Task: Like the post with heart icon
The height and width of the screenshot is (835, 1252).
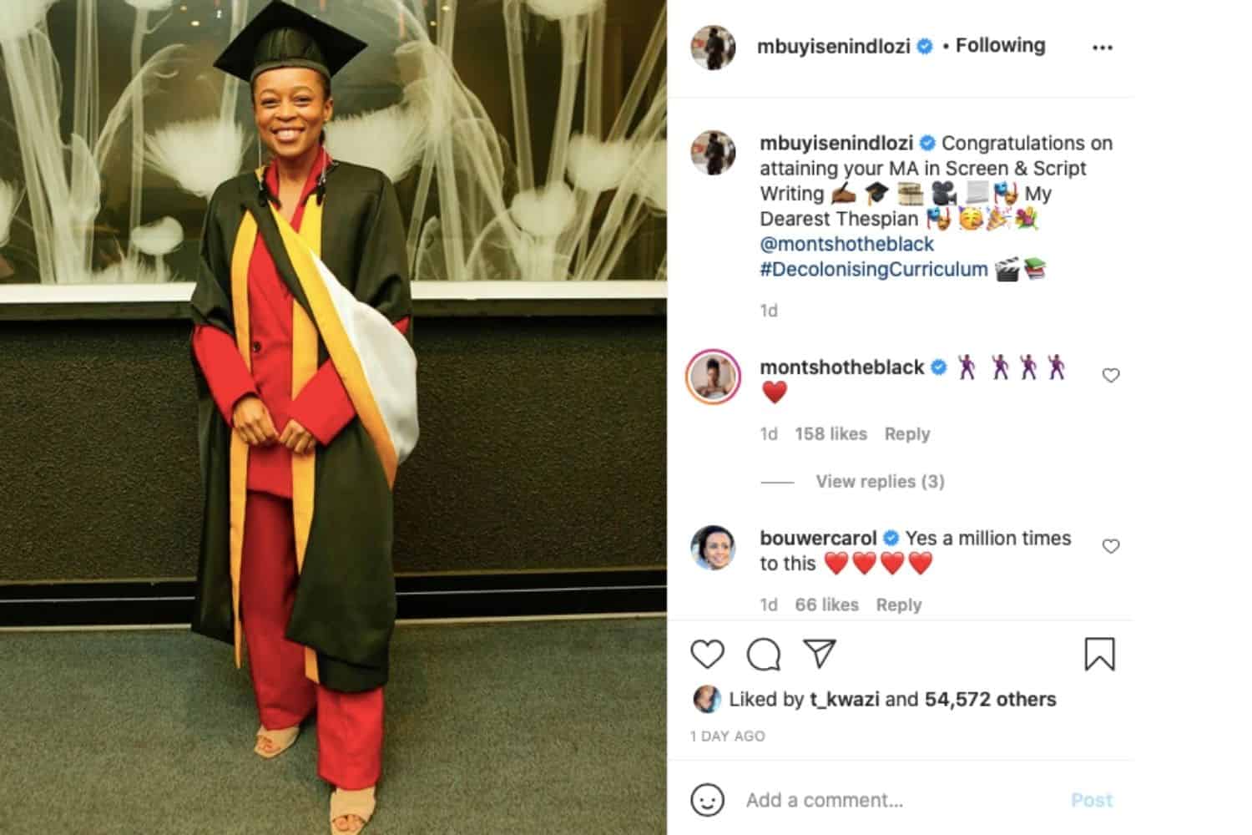Action: point(707,654)
